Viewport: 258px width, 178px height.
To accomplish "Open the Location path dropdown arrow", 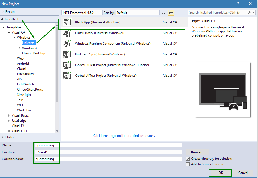I will point(180,152).
